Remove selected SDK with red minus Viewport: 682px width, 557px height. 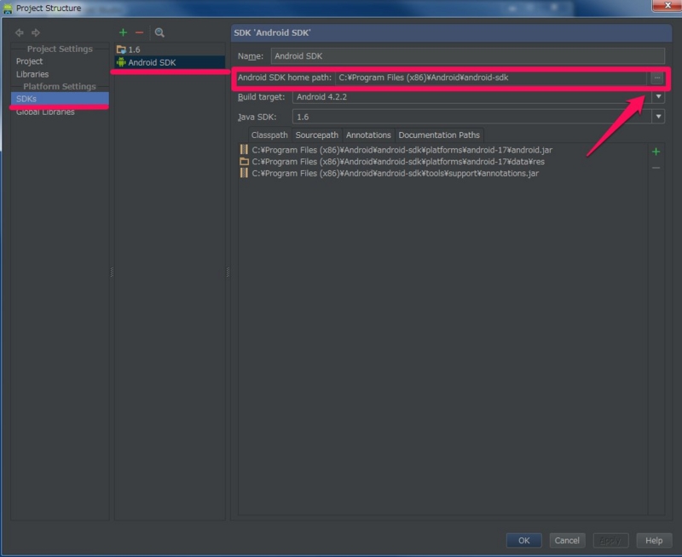(139, 32)
